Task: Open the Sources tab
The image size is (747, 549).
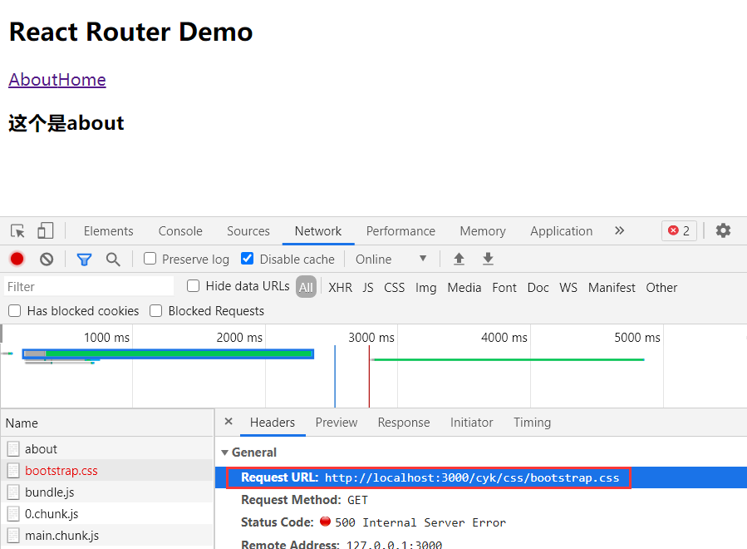Action: [248, 231]
